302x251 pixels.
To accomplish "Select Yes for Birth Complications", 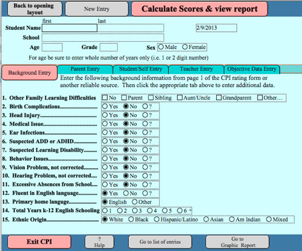I will [x=105, y=106].
